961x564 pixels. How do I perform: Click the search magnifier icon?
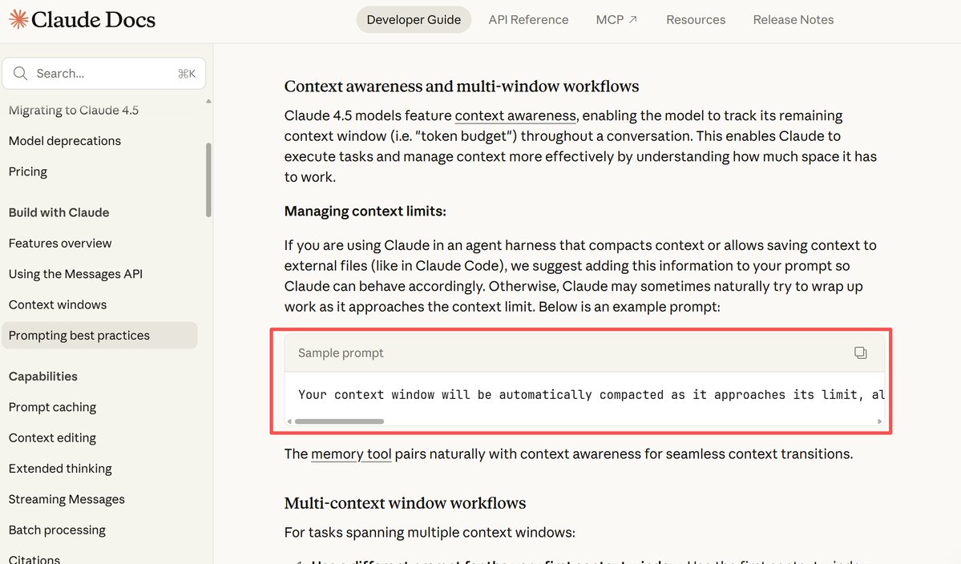click(20, 74)
